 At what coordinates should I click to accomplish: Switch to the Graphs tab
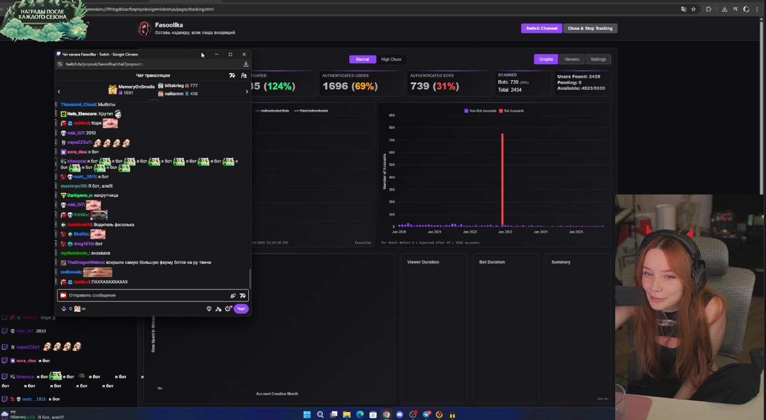click(546, 60)
